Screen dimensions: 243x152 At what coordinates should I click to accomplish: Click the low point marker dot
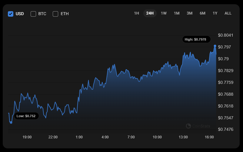pyautogui.click(x=11, y=123)
